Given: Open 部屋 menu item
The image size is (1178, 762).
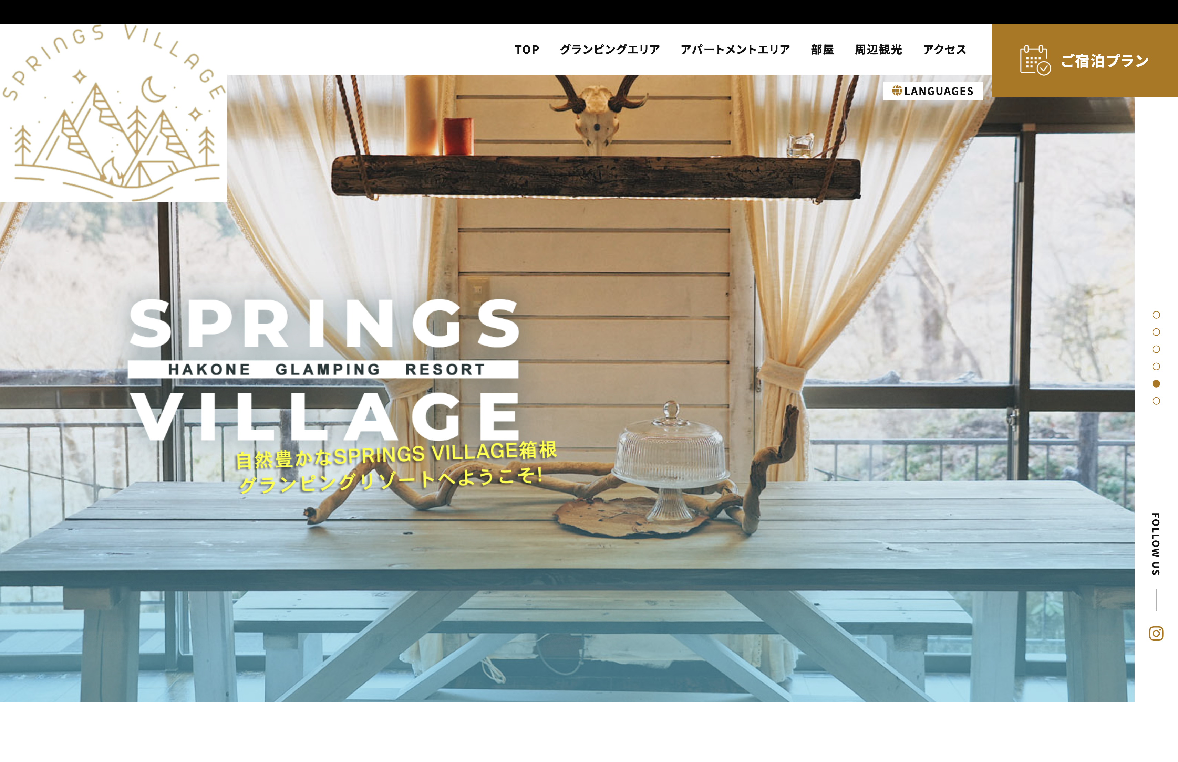Looking at the screenshot, I should point(822,50).
